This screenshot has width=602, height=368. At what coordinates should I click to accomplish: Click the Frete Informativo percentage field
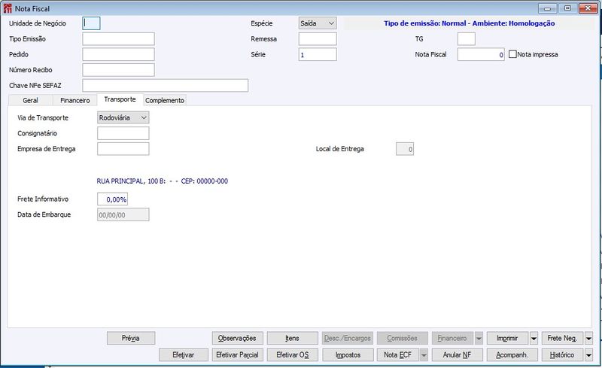(112, 199)
